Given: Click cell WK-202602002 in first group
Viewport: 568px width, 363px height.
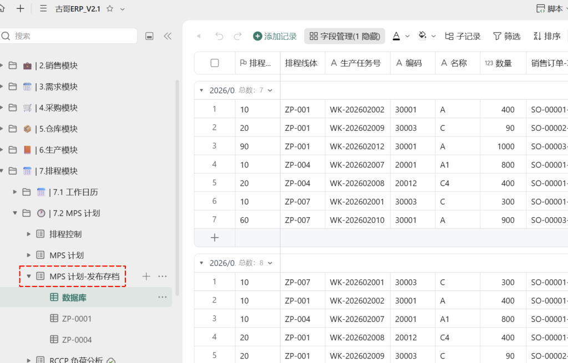Looking at the screenshot, I should click(x=358, y=109).
